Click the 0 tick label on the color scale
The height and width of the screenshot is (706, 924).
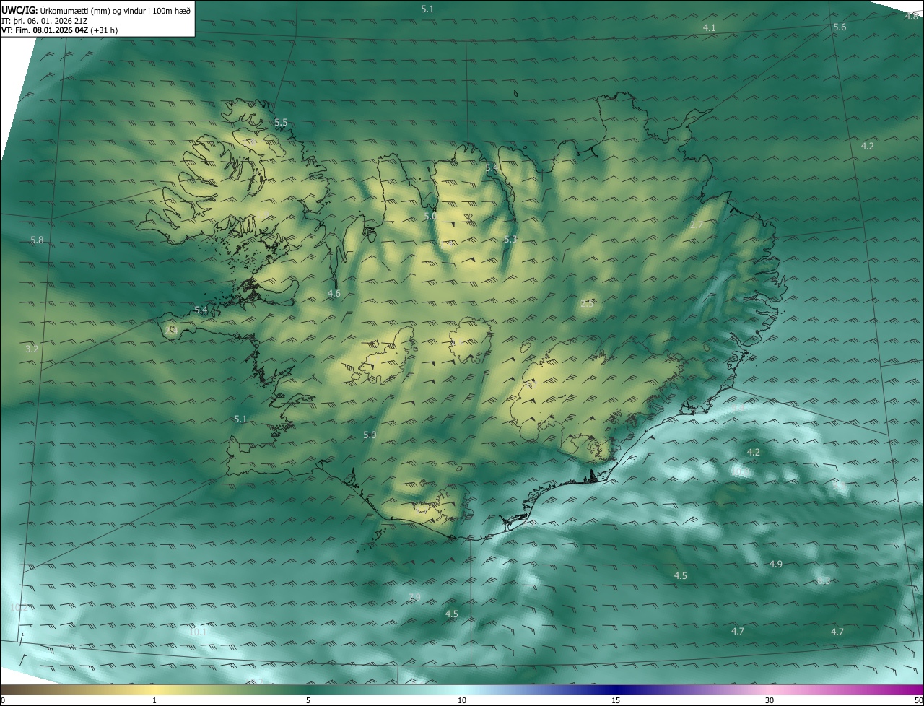3,700
